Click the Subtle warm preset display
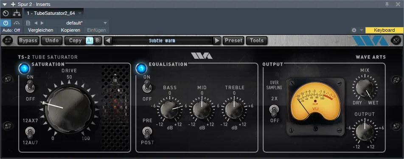The image size is (404, 159). click(x=162, y=41)
